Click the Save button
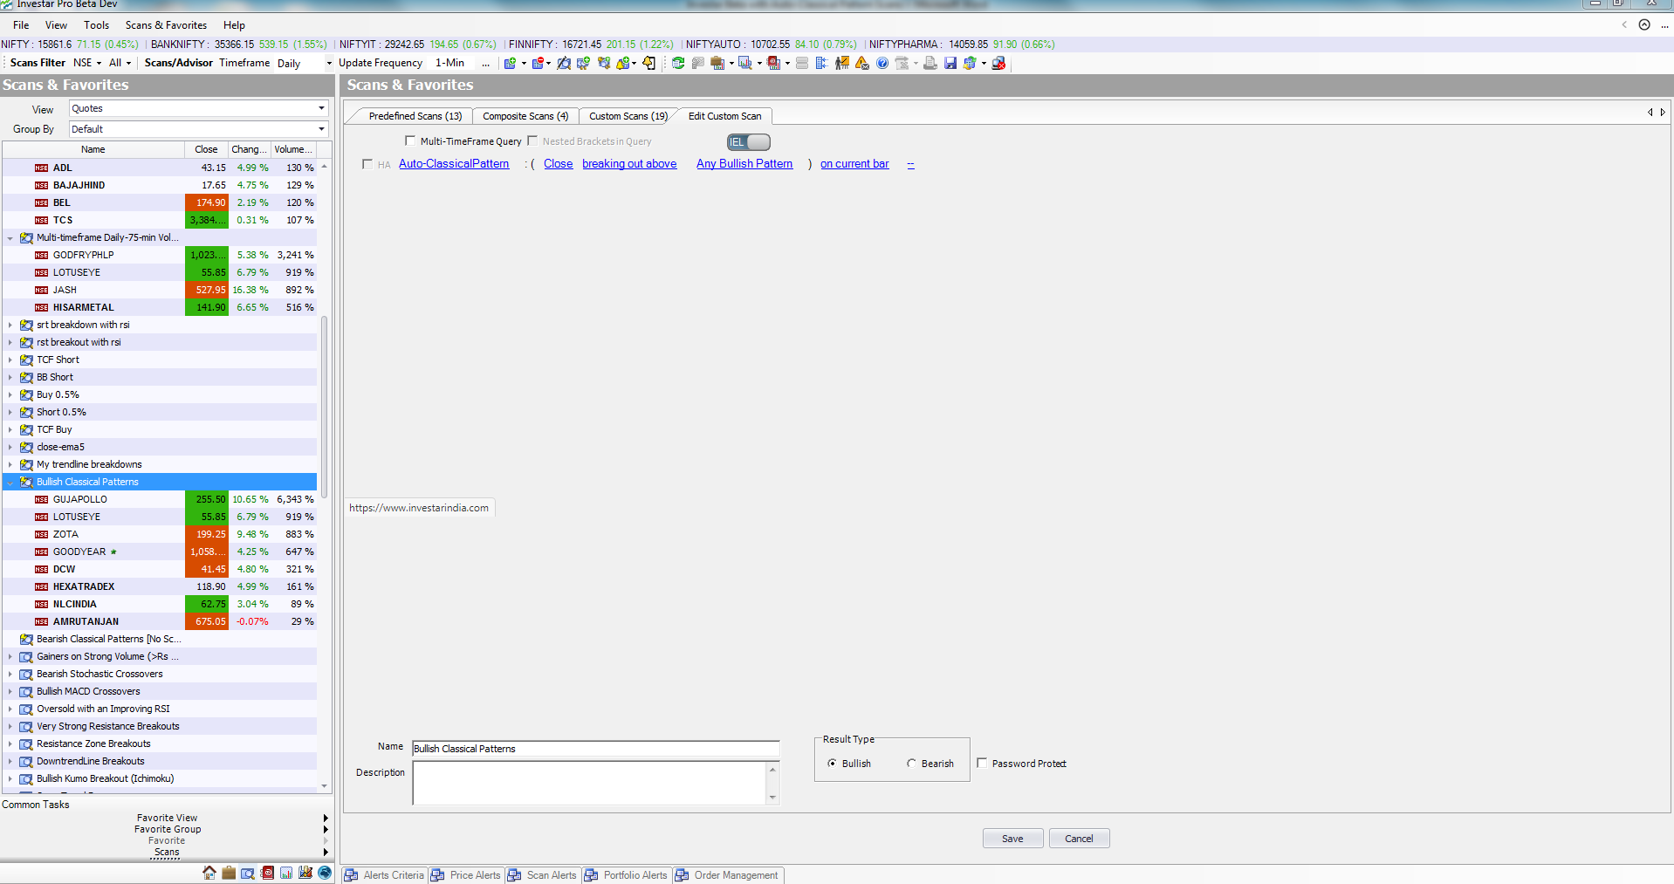This screenshot has width=1674, height=884. click(1012, 839)
